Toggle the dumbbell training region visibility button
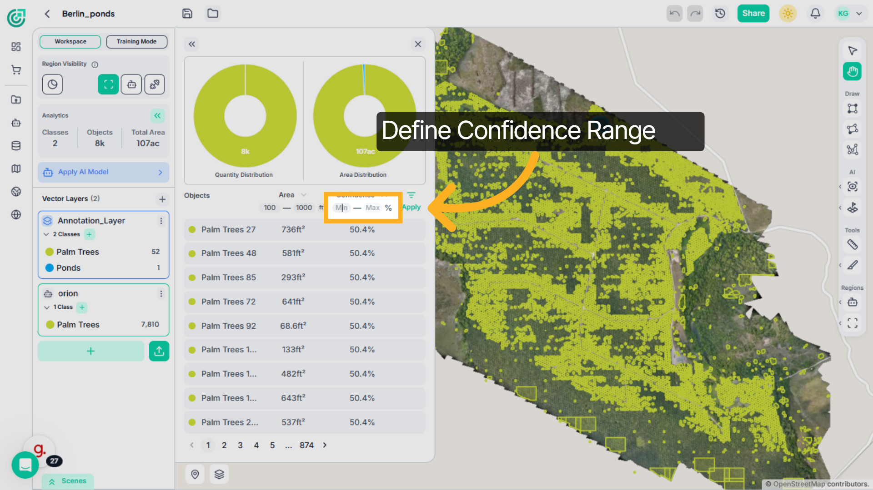Image resolution: width=873 pixels, height=490 pixels. (x=155, y=84)
